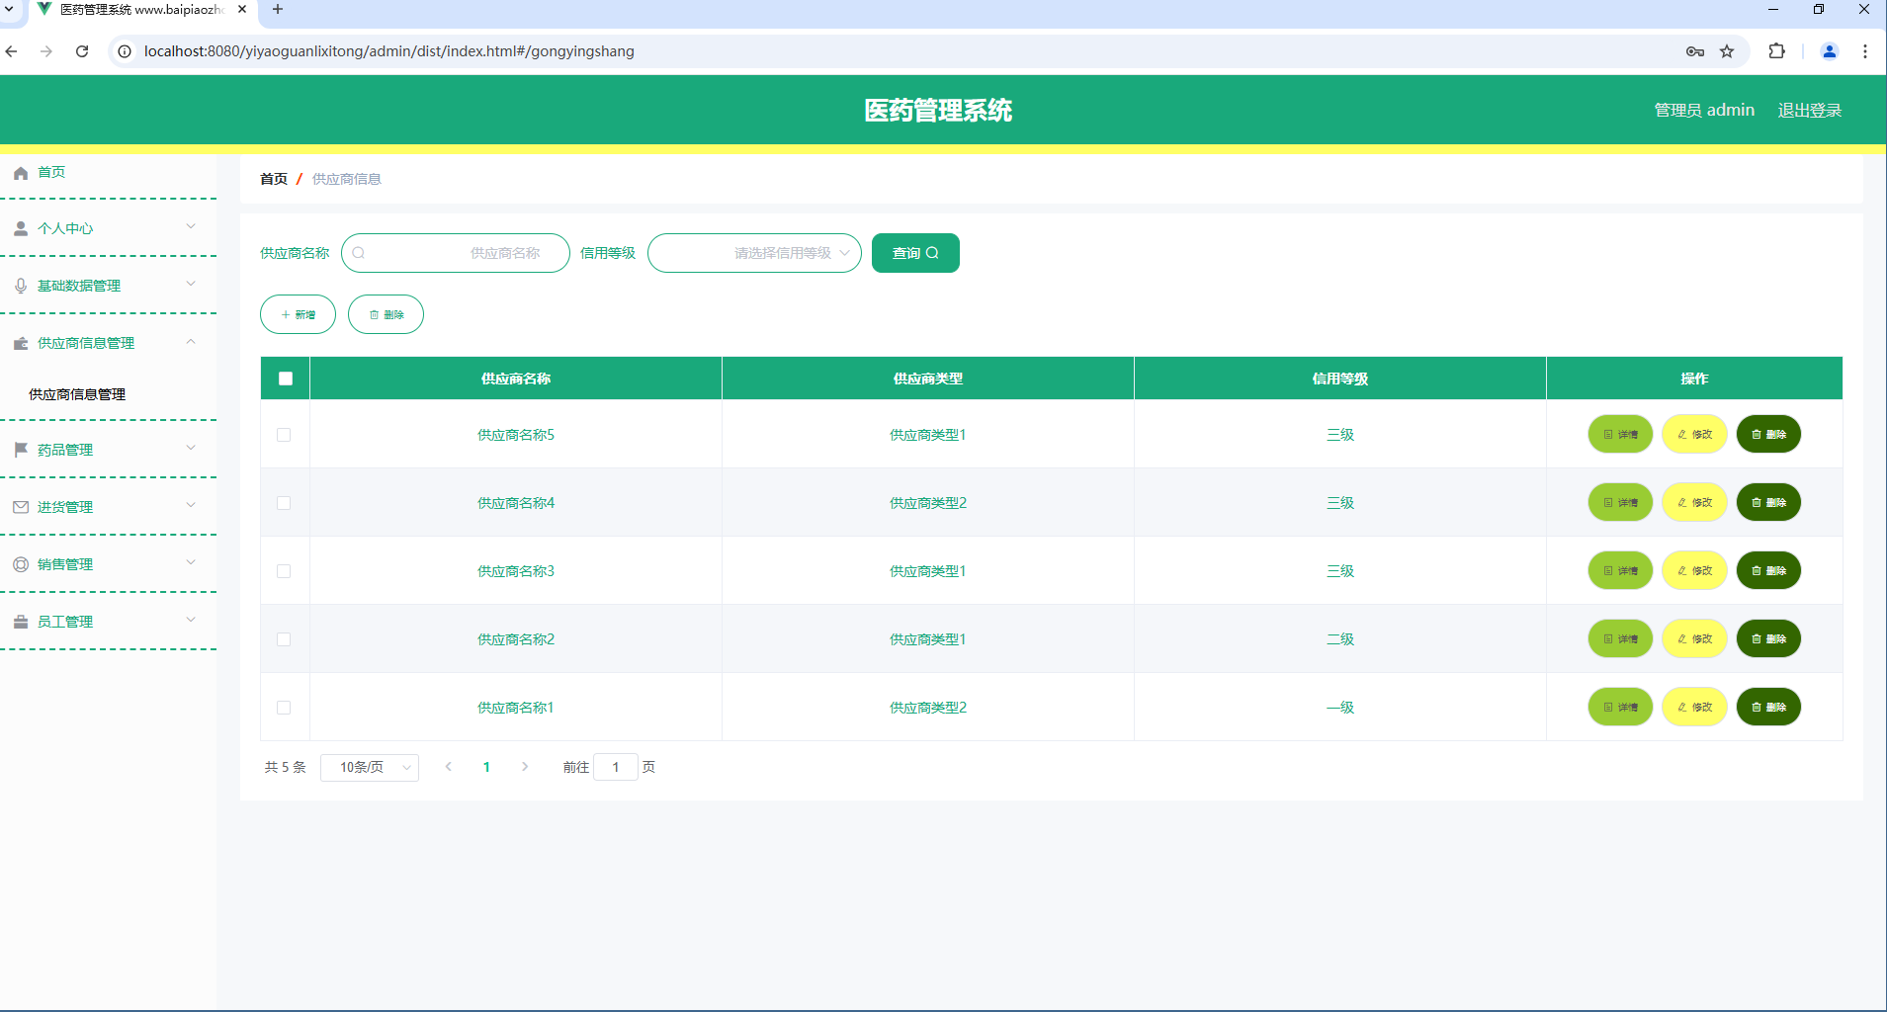The width and height of the screenshot is (1887, 1012).
Task: Click the wallet icon beside 供应商信息管理
Action: click(x=21, y=343)
